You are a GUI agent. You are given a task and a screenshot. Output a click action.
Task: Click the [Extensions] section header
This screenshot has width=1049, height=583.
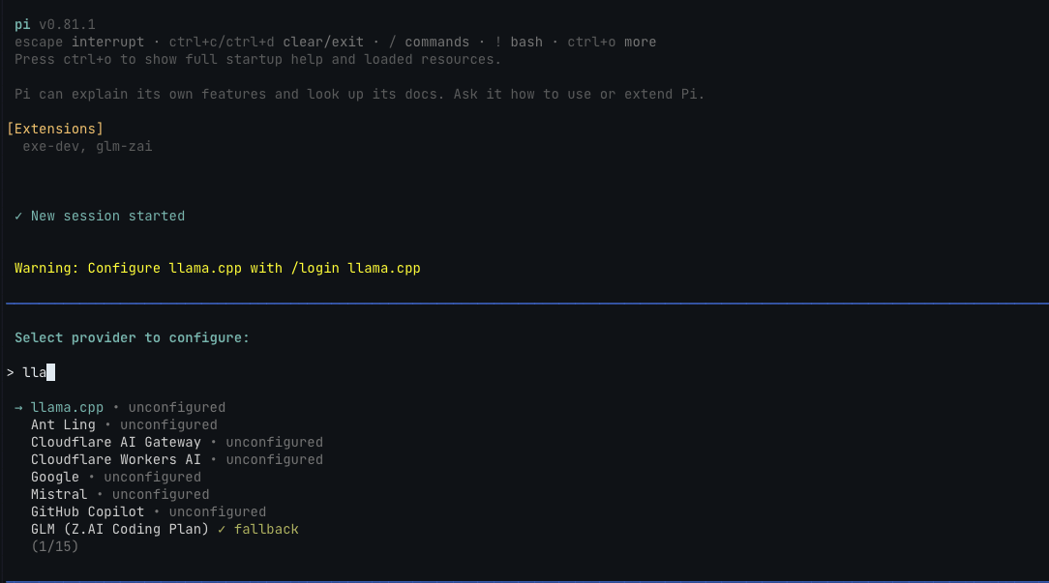55,129
